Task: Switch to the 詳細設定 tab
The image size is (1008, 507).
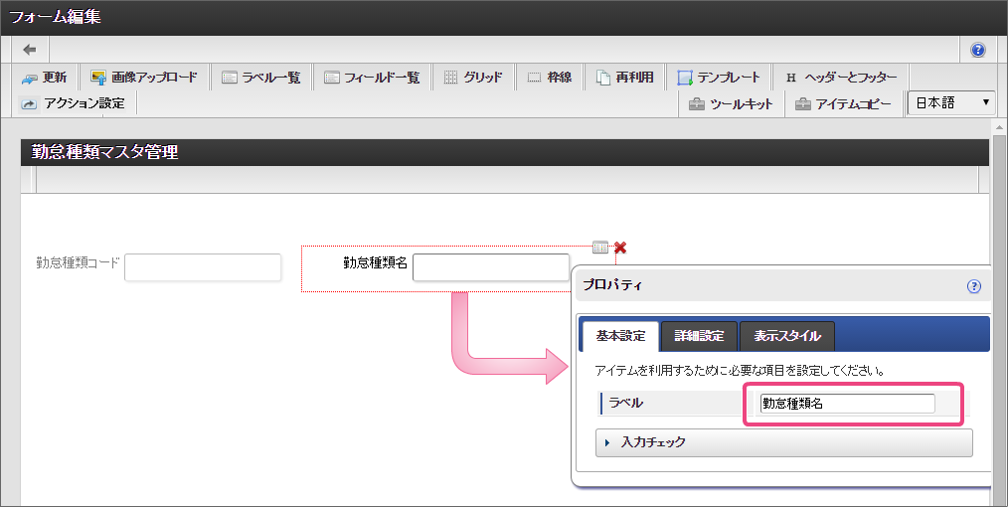Action: (x=699, y=336)
